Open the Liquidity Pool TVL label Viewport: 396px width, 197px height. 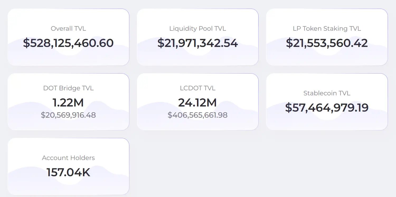coord(198,29)
